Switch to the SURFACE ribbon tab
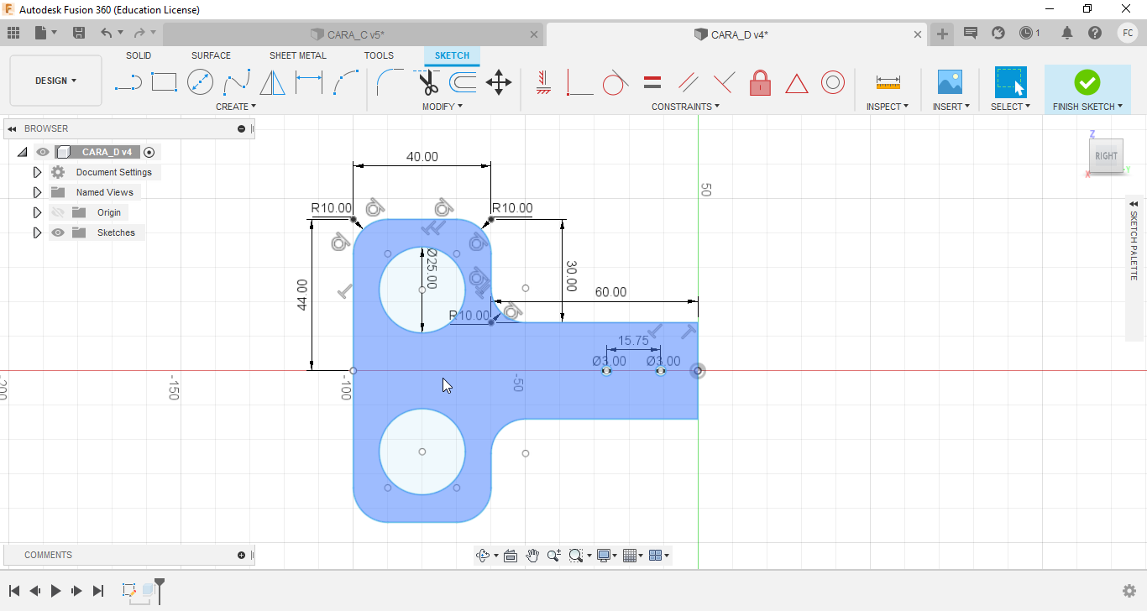The width and height of the screenshot is (1147, 611). (211, 55)
